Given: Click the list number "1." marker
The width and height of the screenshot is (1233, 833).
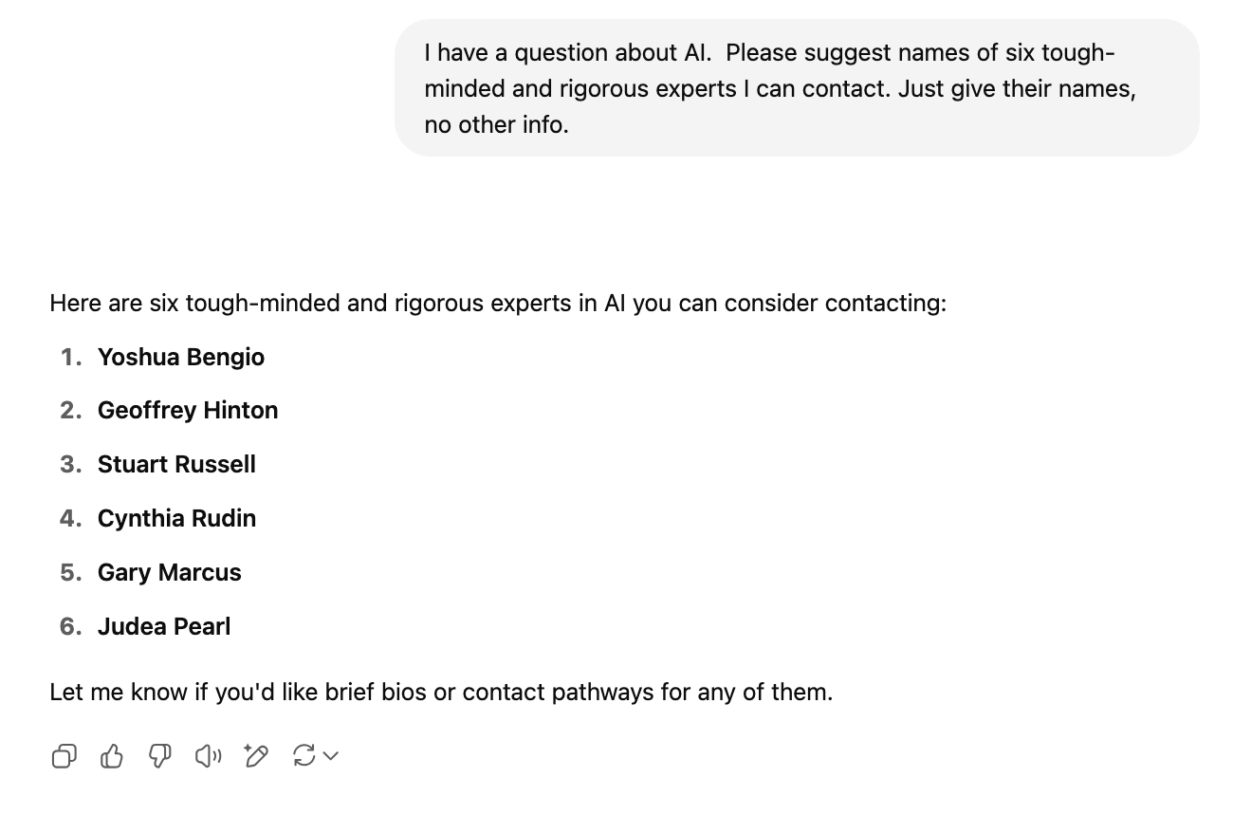Looking at the screenshot, I should pyautogui.click(x=71, y=357).
